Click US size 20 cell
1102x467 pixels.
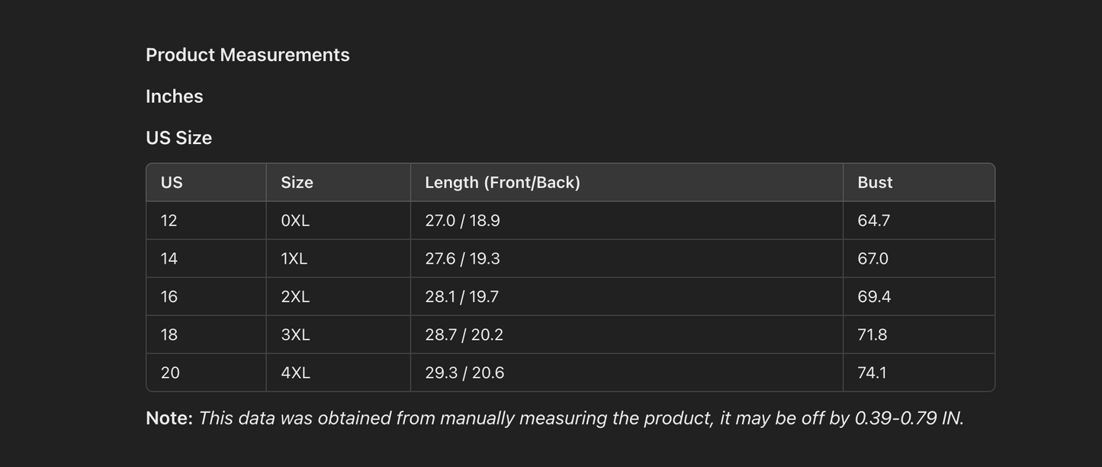pyautogui.click(x=170, y=373)
